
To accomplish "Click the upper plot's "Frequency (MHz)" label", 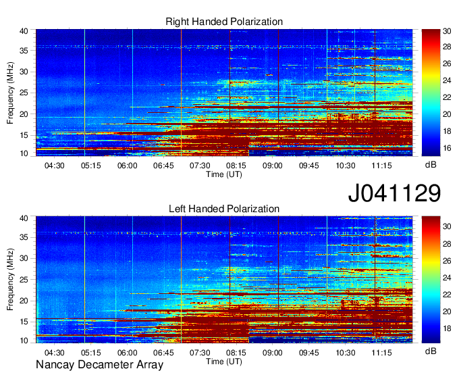I will point(10,93).
